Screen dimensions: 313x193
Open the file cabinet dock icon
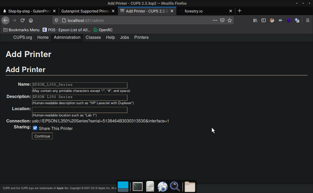pos(150,187)
